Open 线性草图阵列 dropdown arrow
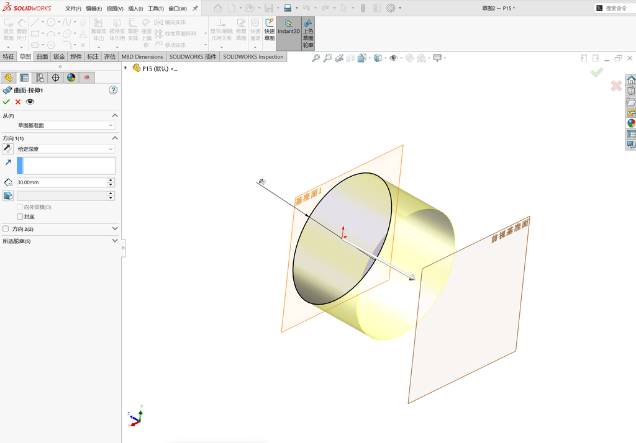Screen dimensions: 636x443 coord(205,34)
